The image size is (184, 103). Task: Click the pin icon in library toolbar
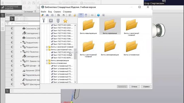tap(42, 15)
